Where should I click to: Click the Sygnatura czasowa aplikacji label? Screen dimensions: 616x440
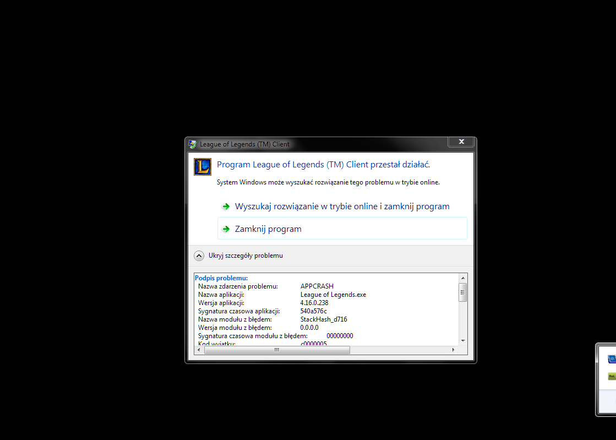[x=239, y=311]
